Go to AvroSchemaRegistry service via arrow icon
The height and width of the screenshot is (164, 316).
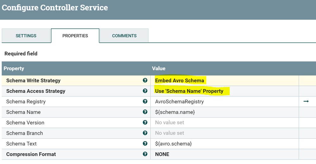click(306, 101)
